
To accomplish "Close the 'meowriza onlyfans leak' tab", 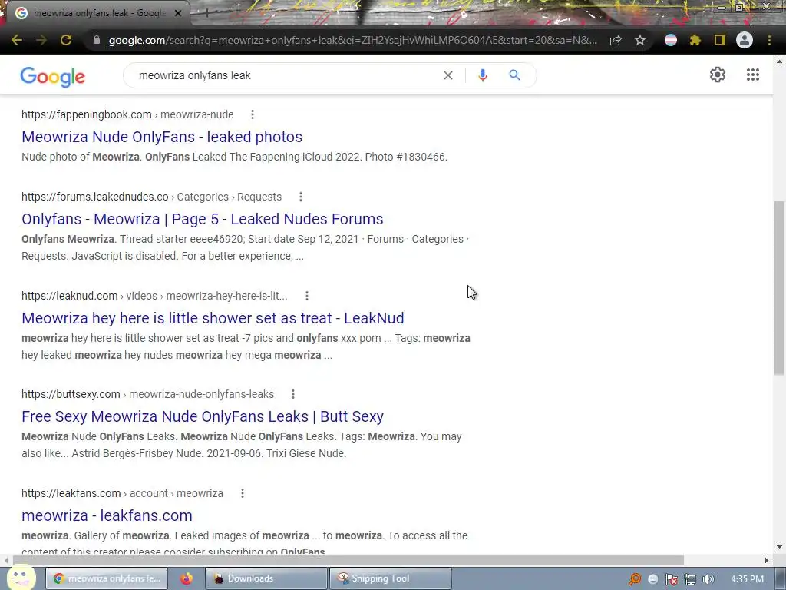I will [178, 13].
